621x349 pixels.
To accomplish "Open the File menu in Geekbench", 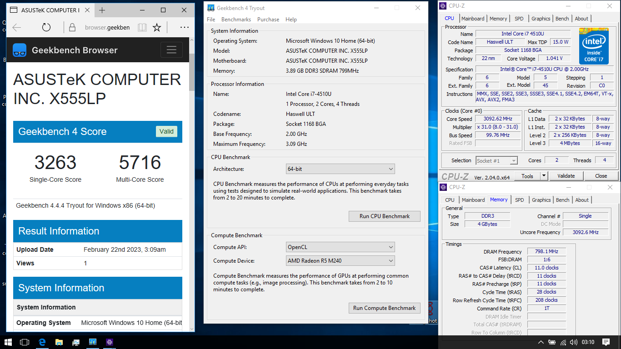I will point(211,20).
